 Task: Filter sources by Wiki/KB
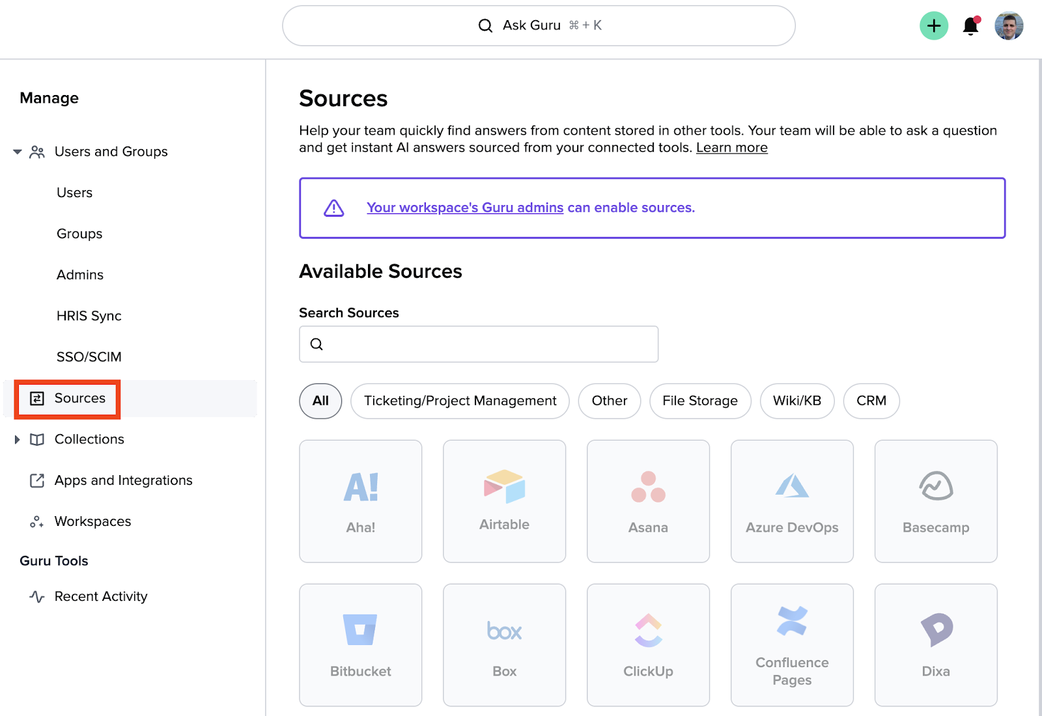(797, 401)
